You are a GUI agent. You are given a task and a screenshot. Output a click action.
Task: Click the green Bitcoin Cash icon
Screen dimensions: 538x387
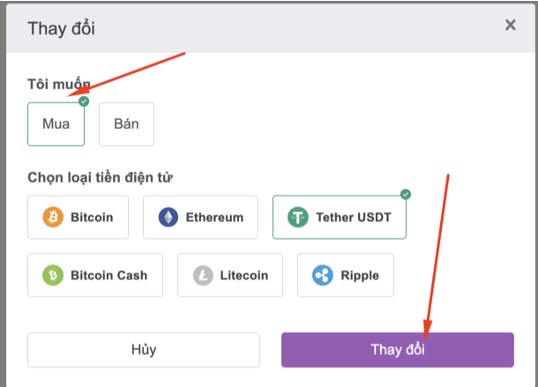click(53, 275)
